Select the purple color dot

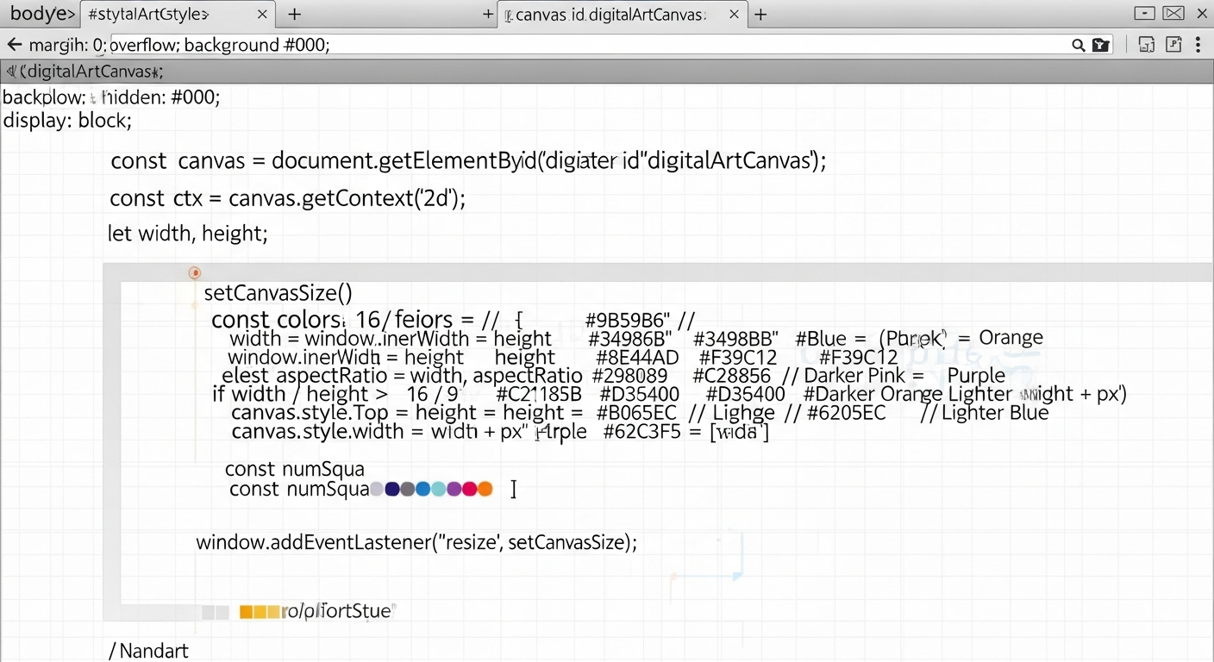click(454, 490)
